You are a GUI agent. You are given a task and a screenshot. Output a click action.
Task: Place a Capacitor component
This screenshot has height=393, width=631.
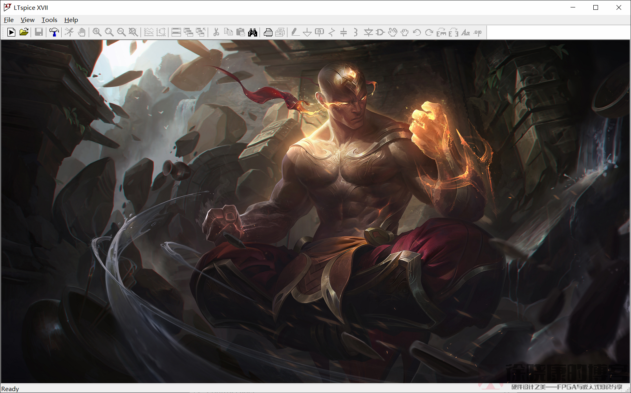[344, 32]
